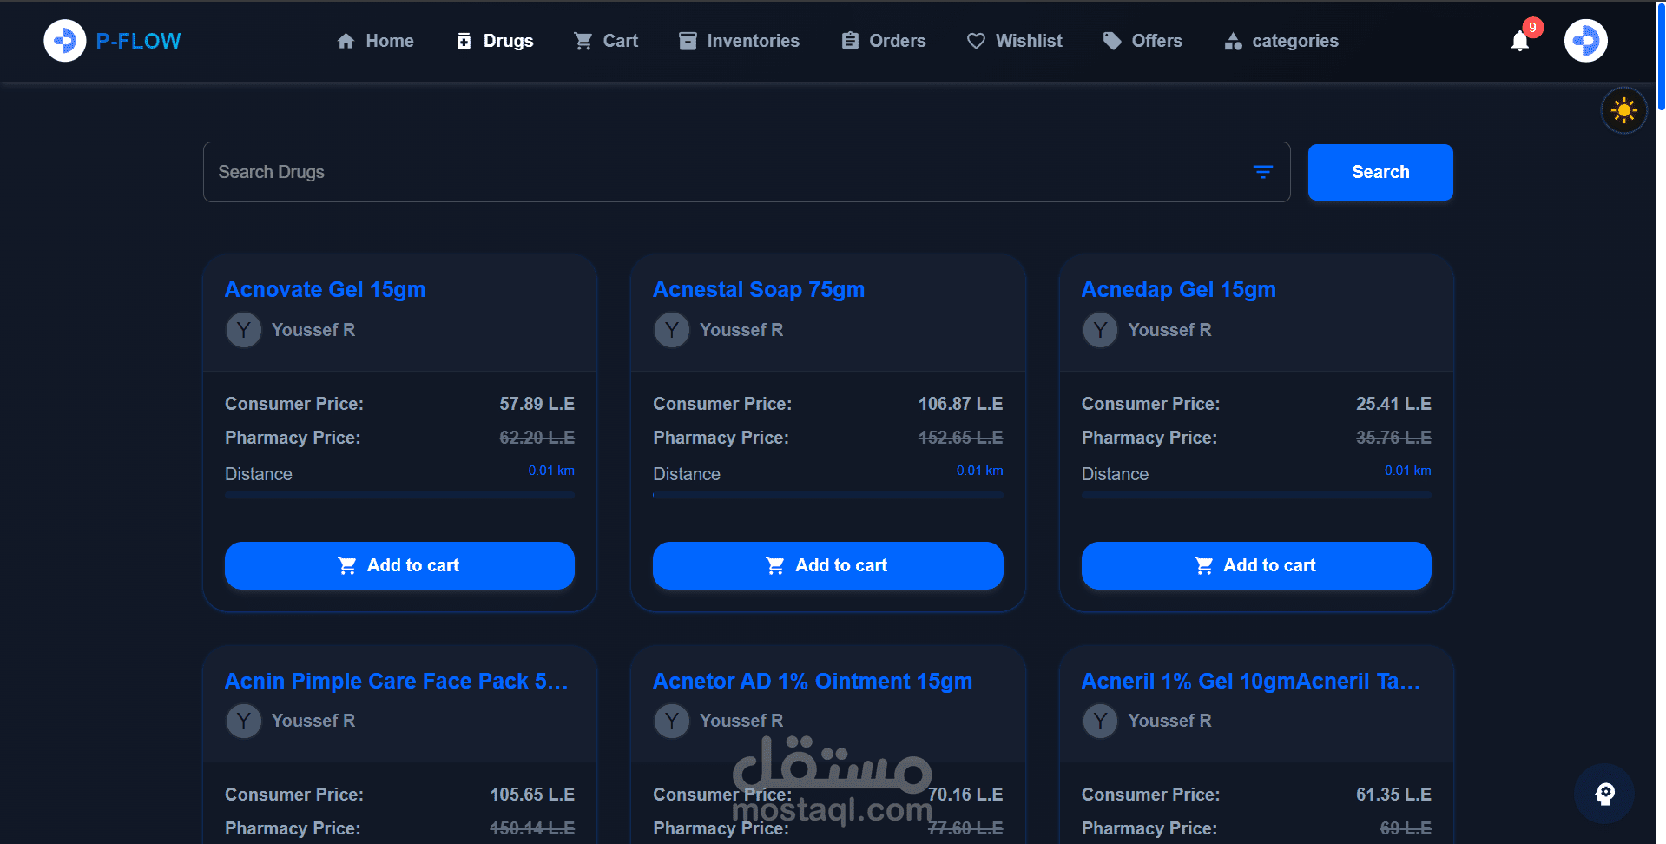Viewport: 1666px width, 844px height.
Task: Click the 106.87 L.E consumer price
Action: click(960, 404)
